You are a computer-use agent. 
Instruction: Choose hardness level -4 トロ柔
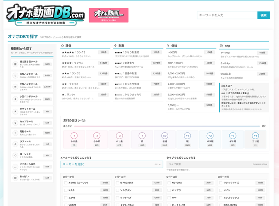(74, 139)
